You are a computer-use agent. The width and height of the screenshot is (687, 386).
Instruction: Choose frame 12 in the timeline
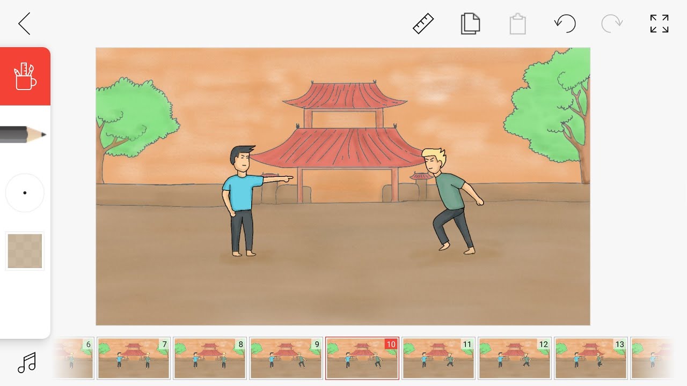515,358
